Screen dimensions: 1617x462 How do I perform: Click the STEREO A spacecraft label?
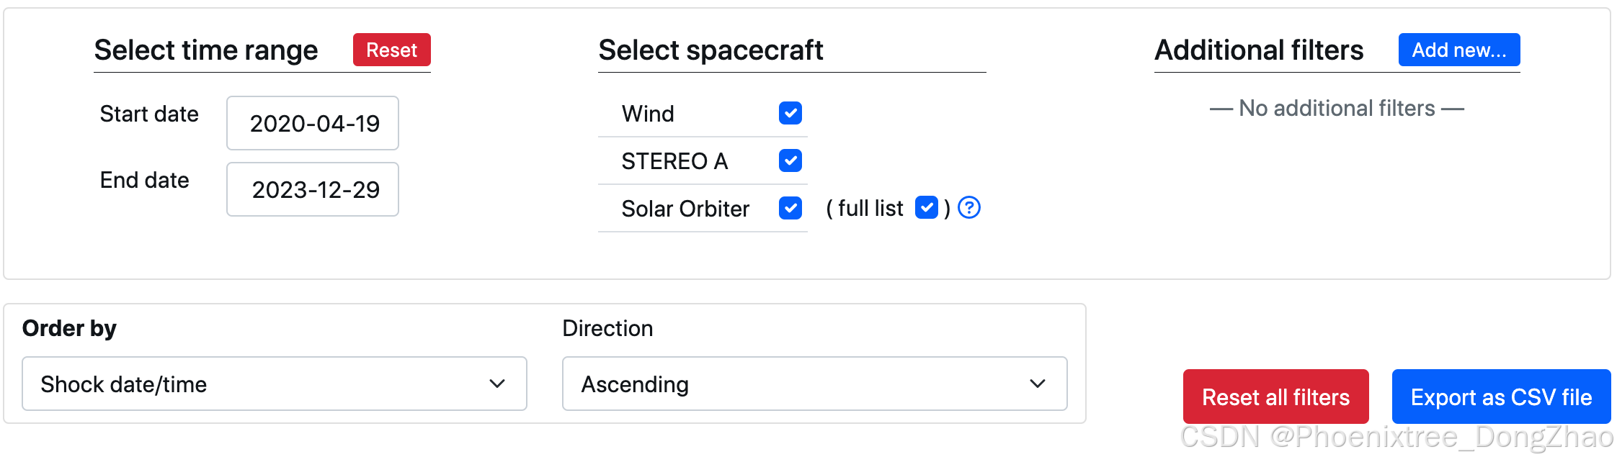pyautogui.click(x=674, y=161)
